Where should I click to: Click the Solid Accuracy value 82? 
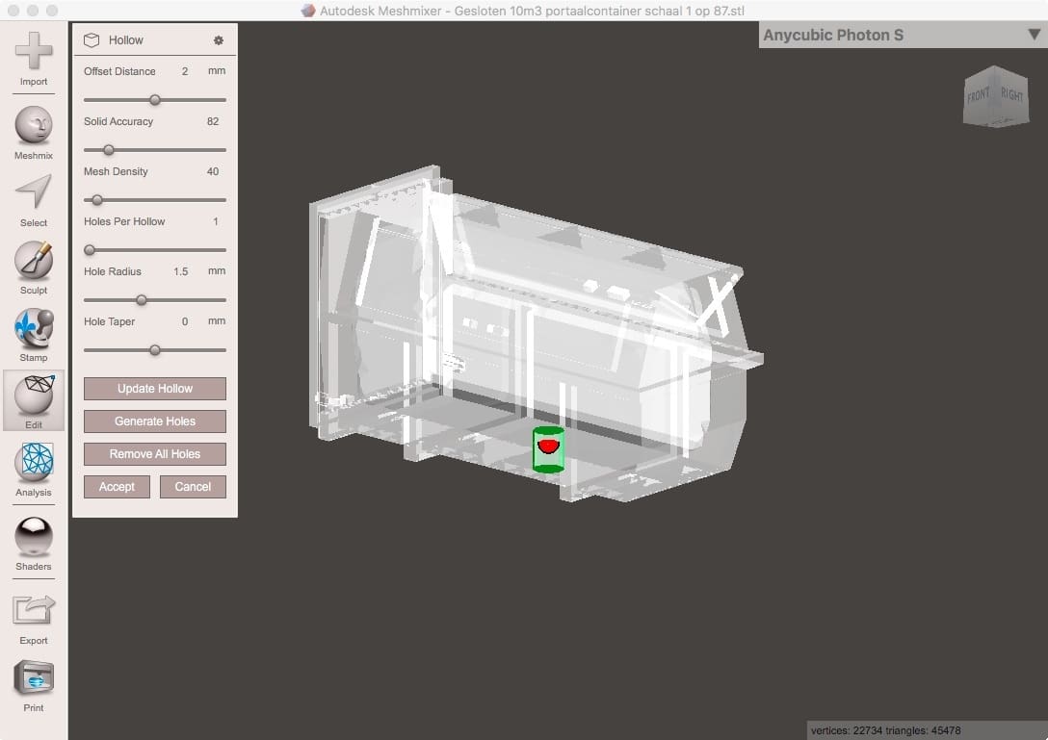(213, 121)
